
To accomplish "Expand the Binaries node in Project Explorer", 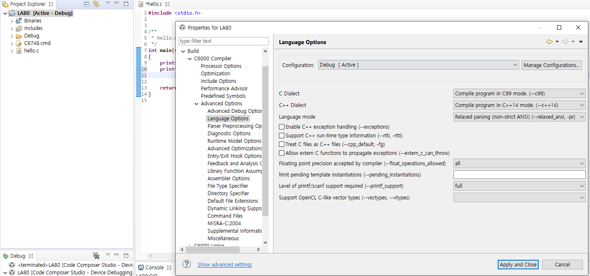I will point(12,21).
